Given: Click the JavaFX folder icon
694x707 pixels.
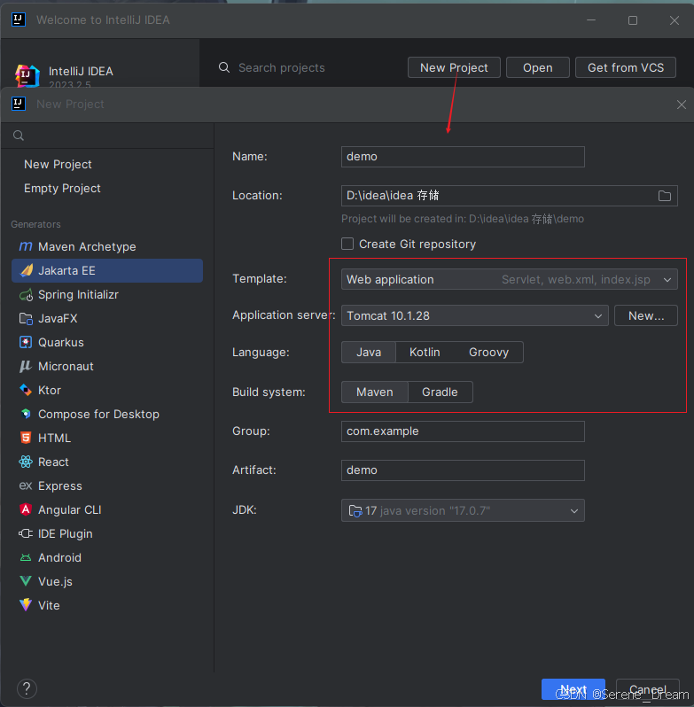Looking at the screenshot, I should point(26,318).
